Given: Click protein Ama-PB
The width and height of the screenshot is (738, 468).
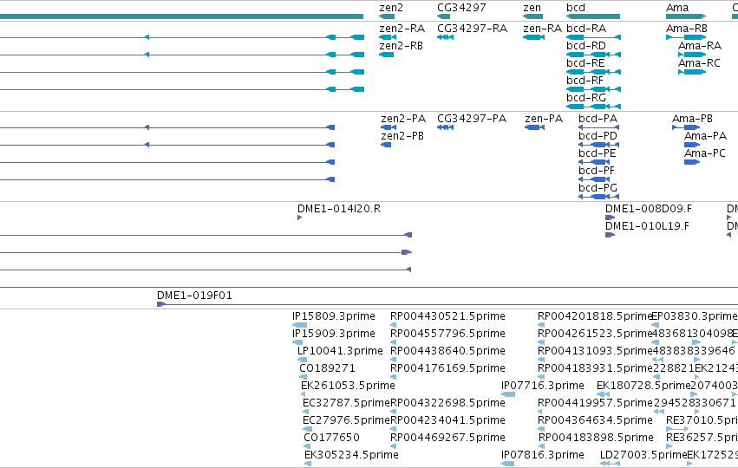Looking at the screenshot, I should pyautogui.click(x=686, y=127).
